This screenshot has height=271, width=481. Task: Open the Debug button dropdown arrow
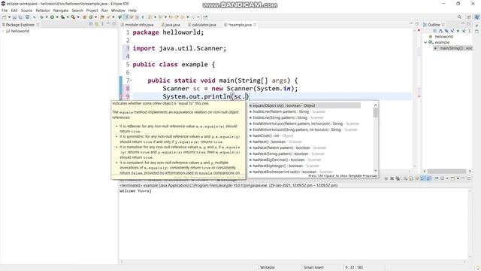click(x=47, y=17)
